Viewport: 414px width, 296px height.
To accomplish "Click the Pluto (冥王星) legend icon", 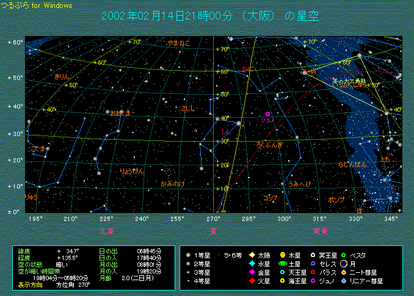I will 313,254.
